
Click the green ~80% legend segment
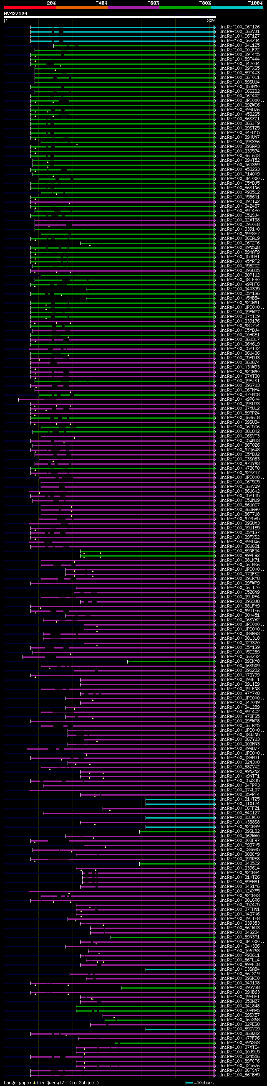pos(185,7)
